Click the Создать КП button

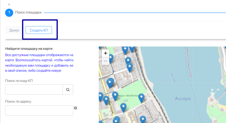(39, 30)
